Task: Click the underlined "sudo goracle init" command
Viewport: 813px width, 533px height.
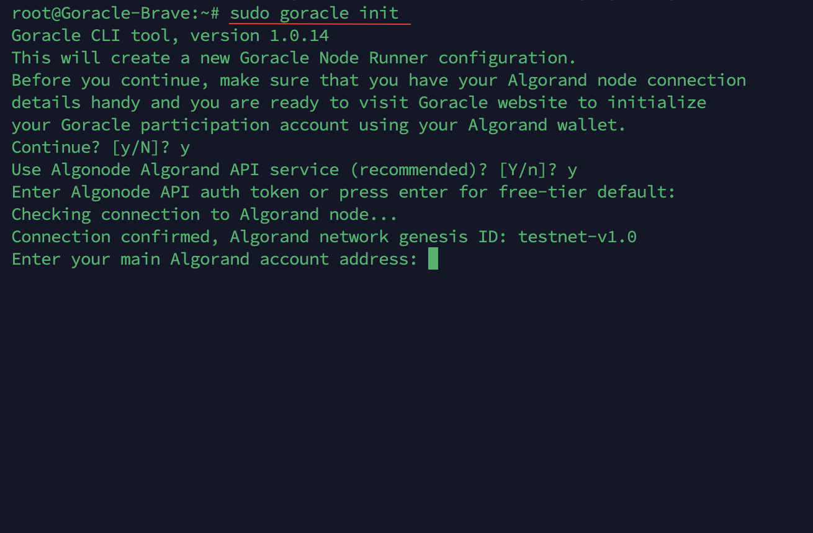Action: point(314,13)
